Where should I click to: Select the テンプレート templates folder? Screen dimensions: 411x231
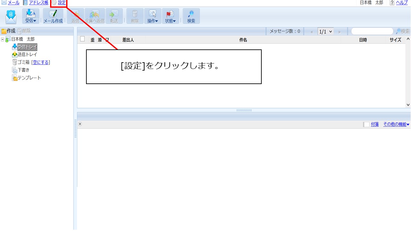(29, 78)
